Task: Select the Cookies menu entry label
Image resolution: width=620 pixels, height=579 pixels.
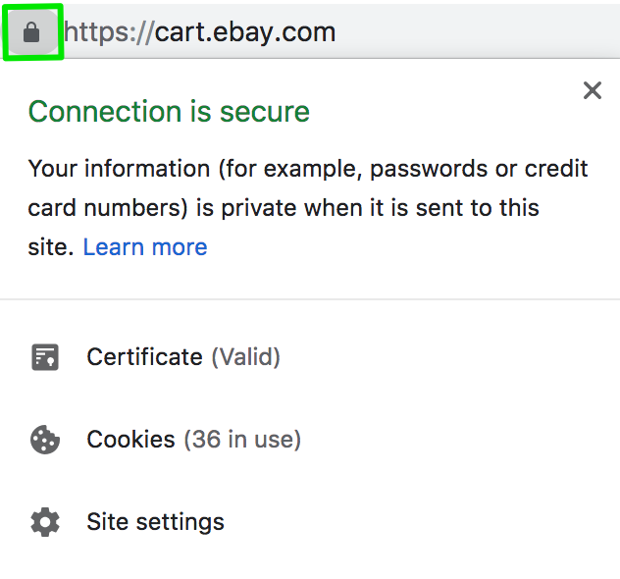Action: point(130,440)
